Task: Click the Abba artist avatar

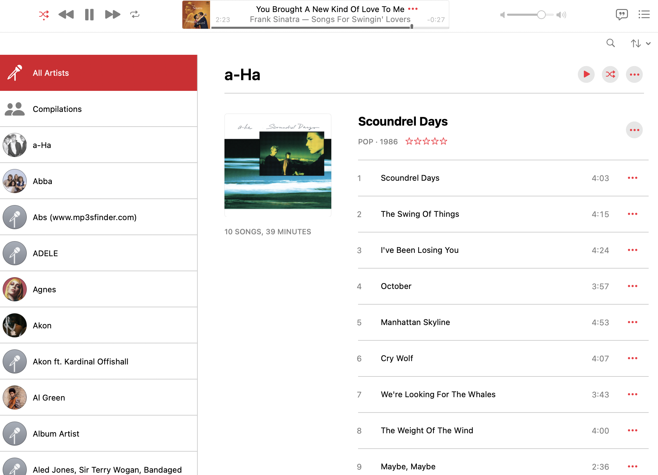Action: coord(15,181)
